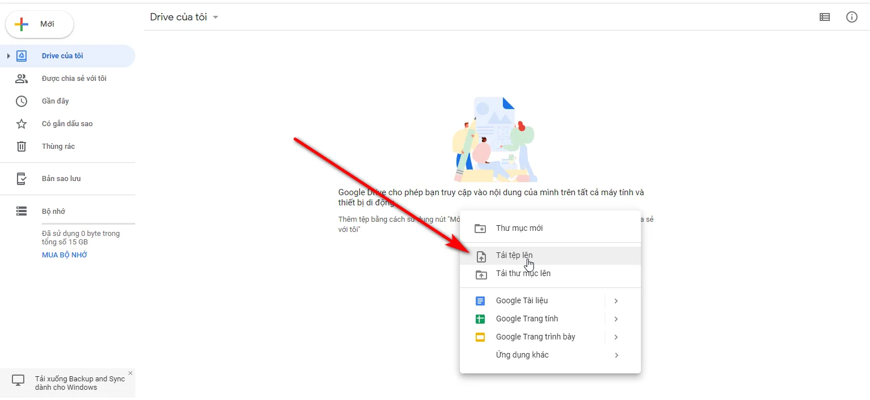The height and width of the screenshot is (400, 870).
Task: Expand Ứng dụng khác submenu arrow
Action: tap(616, 355)
